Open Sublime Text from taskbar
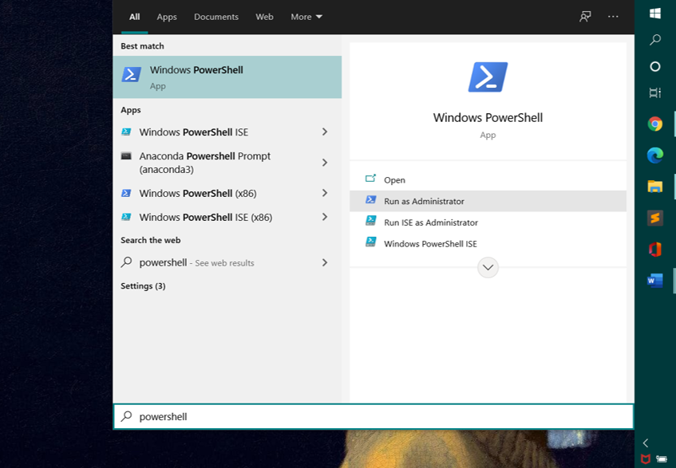Screen dimensions: 676x468 tap(655, 218)
